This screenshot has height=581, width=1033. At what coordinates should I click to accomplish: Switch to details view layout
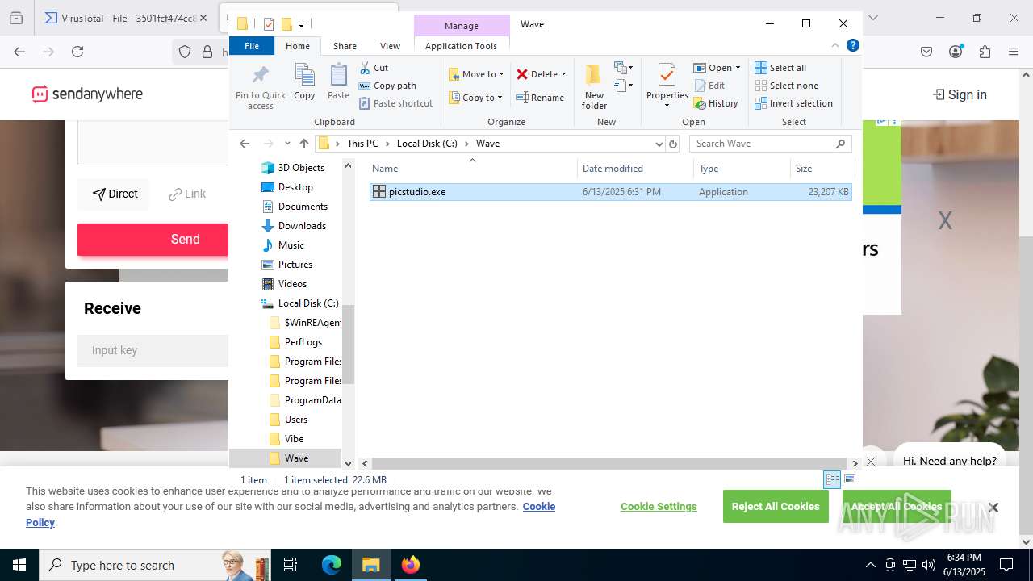coord(832,479)
